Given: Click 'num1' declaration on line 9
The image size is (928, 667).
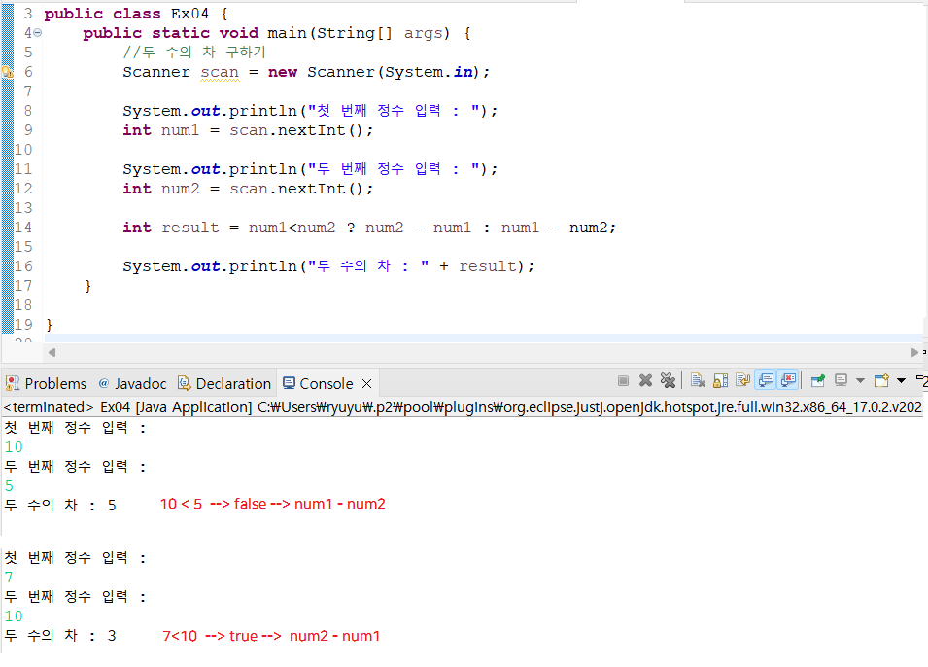Looking at the screenshot, I should point(180,130).
